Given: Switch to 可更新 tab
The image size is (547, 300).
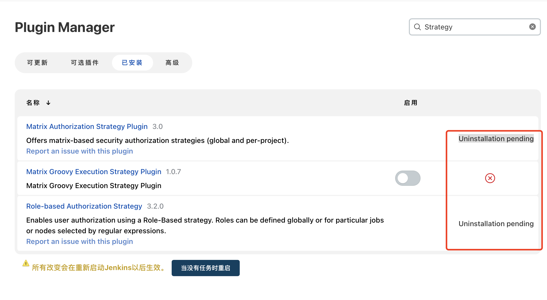Looking at the screenshot, I should (x=37, y=63).
